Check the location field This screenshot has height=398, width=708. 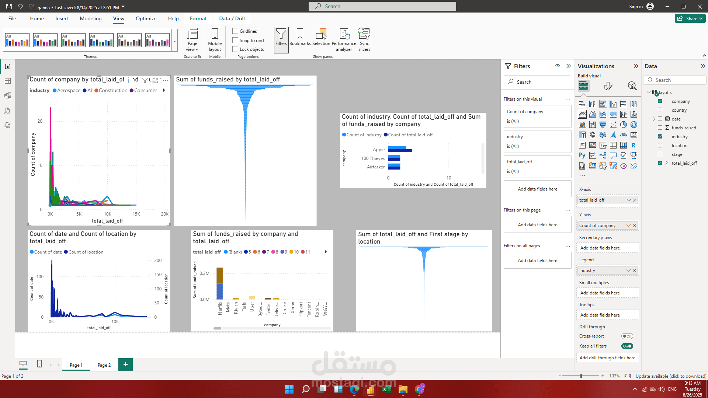[660, 145]
